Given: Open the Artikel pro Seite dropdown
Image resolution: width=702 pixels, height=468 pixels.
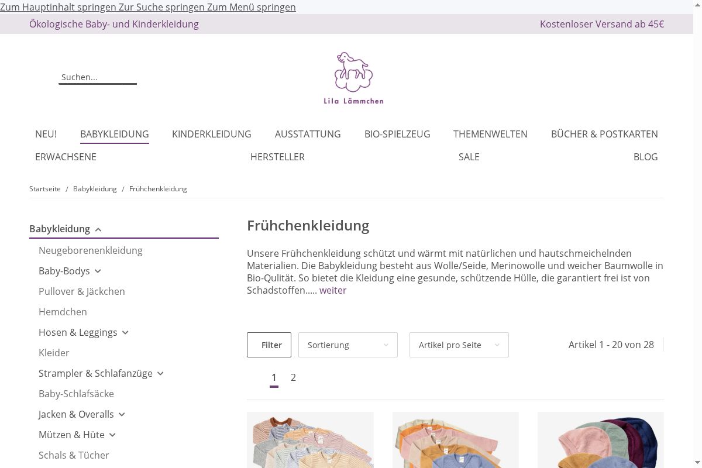Looking at the screenshot, I should click(x=459, y=345).
